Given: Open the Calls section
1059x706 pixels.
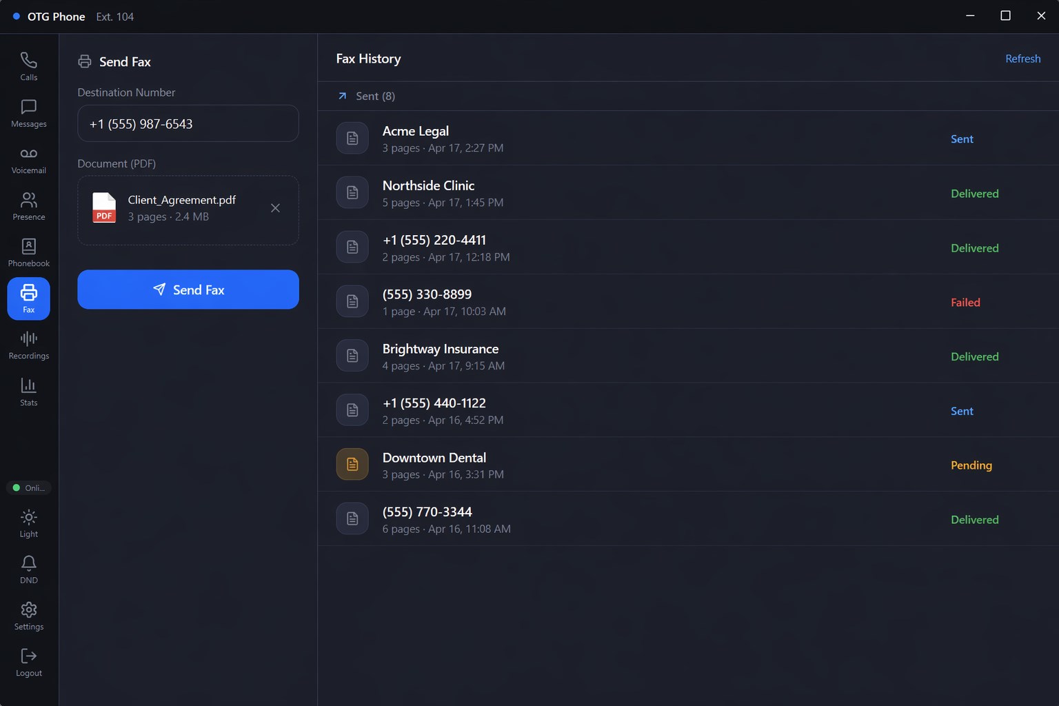Looking at the screenshot, I should (29, 66).
